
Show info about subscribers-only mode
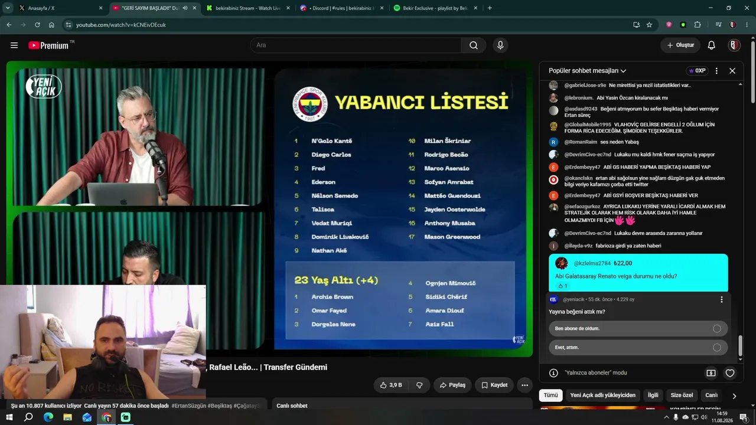point(553,373)
